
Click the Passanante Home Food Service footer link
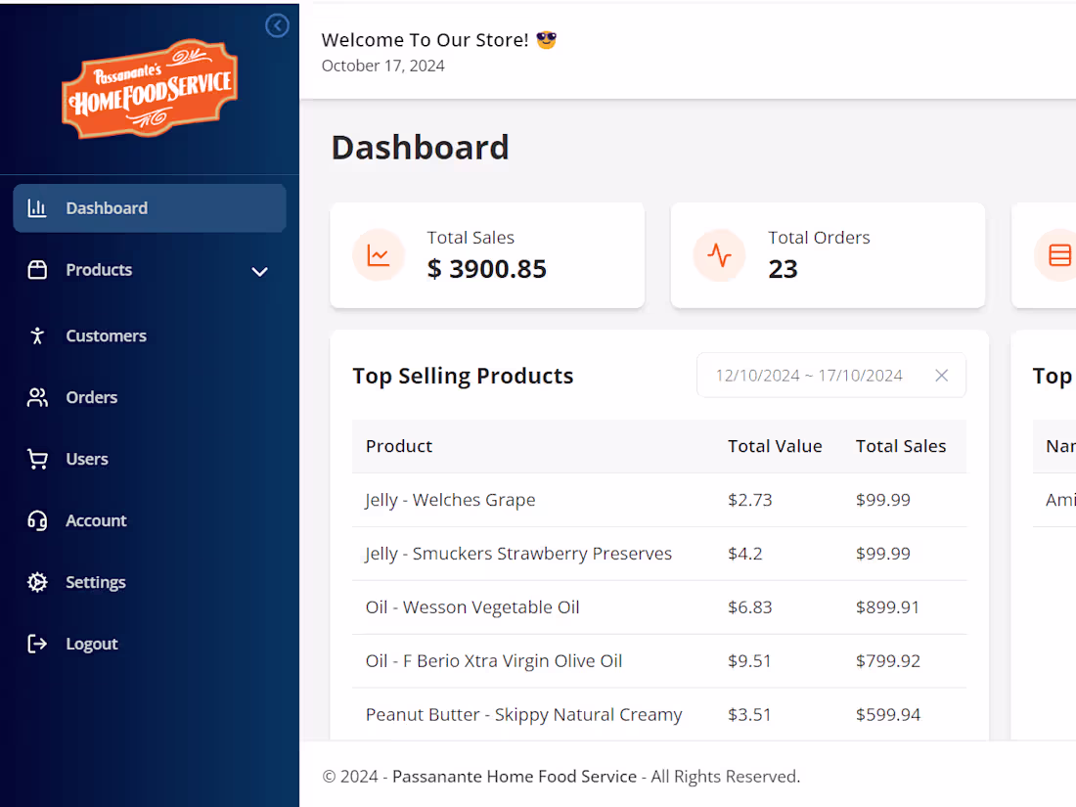tap(515, 776)
